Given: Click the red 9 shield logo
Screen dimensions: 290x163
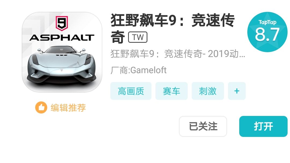Looking at the screenshot, I should 62,23.
